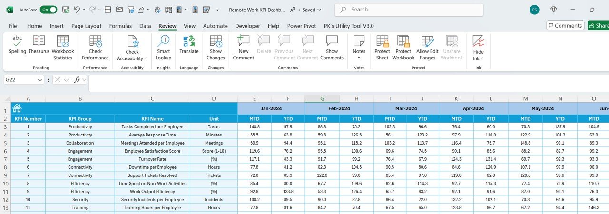609x214 pixels.
Task: Open the Comments pane button
Action: point(565,26)
